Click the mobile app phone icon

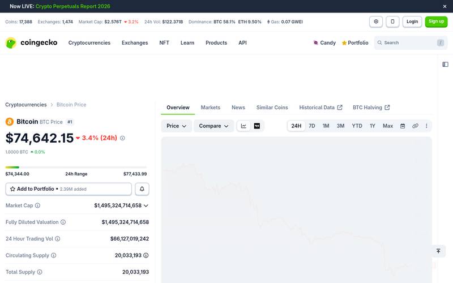pos(392,22)
